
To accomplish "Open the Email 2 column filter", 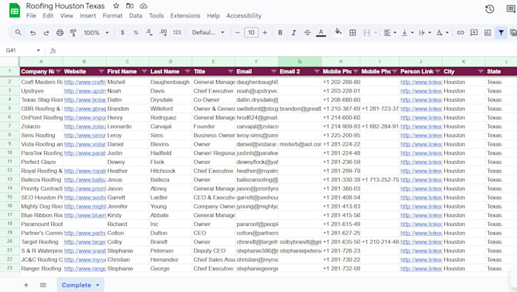I will (x=316, y=71).
